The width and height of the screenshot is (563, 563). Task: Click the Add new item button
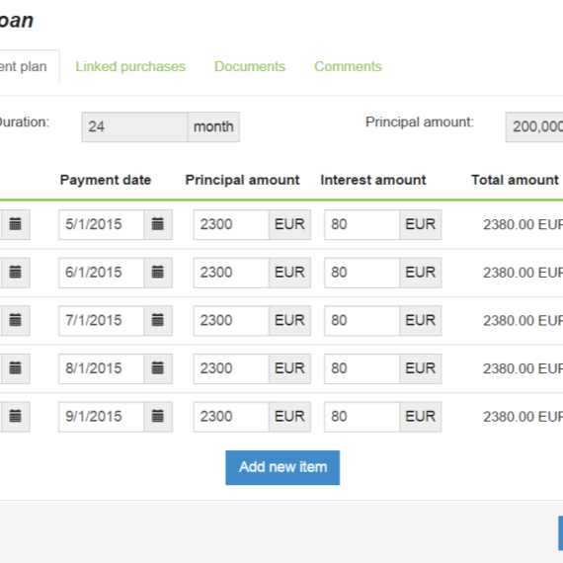pos(282,467)
